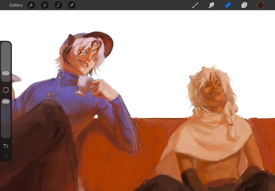Open the Adjustments magic wand menu
Image resolution: width=275 pixels, height=191 pixels.
click(x=45, y=5)
